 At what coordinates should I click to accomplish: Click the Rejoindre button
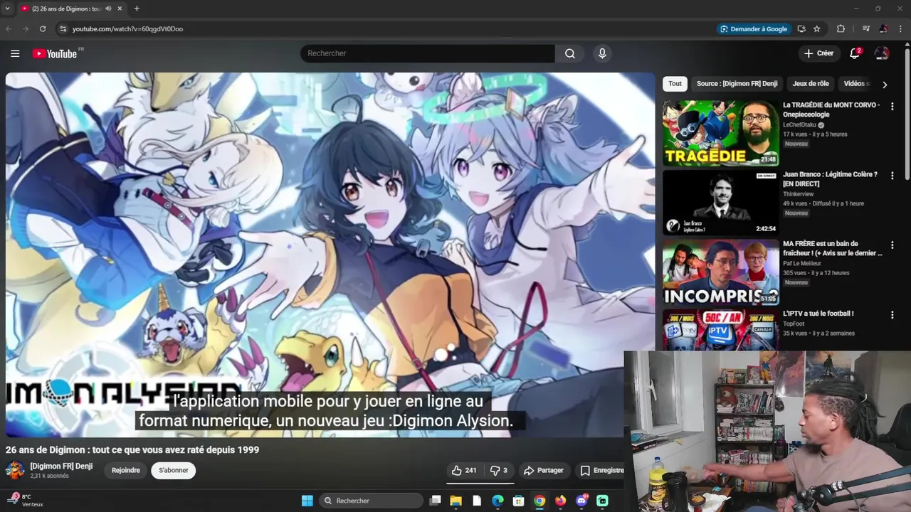coord(126,470)
